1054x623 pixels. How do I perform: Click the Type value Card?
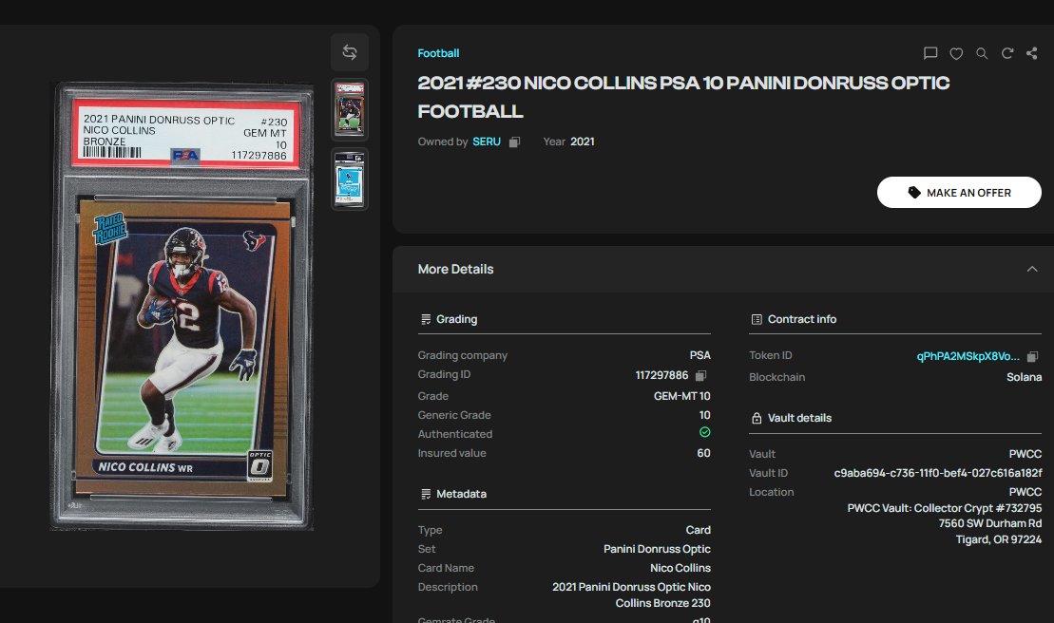pyautogui.click(x=698, y=530)
